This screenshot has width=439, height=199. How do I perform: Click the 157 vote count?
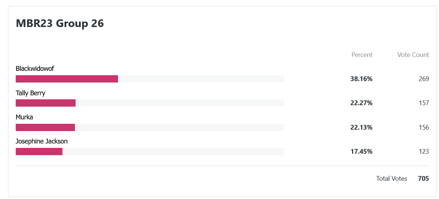pos(424,103)
